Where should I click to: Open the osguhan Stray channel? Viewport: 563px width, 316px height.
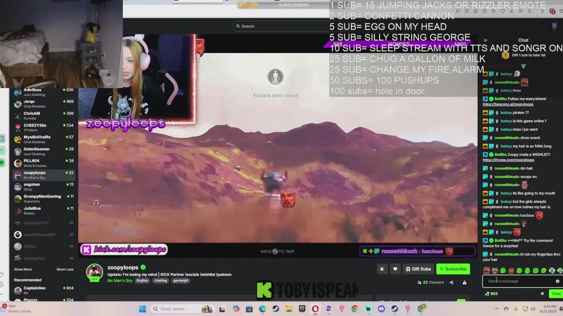point(44,187)
